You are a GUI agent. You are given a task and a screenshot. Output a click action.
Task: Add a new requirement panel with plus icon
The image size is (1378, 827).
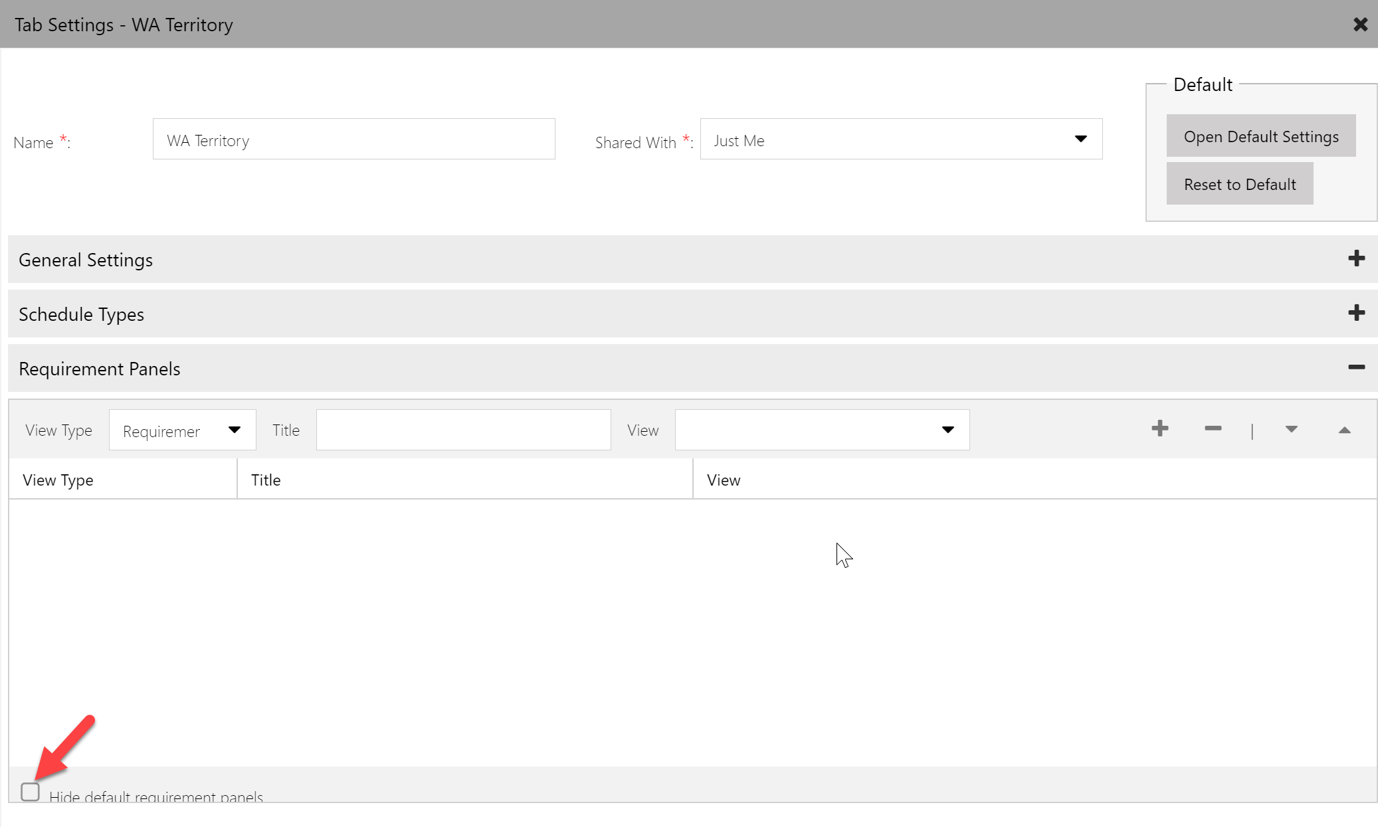tap(1160, 428)
